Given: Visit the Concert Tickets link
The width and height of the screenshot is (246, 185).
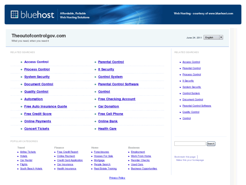Looking at the screenshot, I should (37, 129).
